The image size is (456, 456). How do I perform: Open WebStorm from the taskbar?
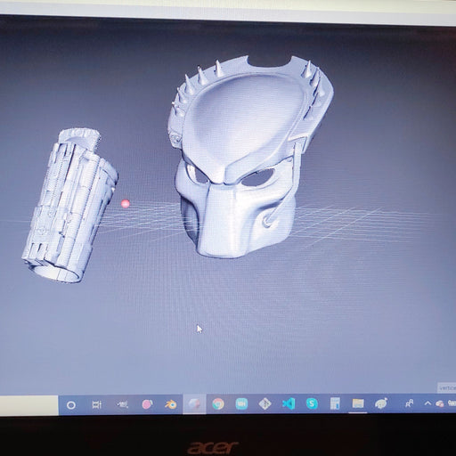coord(241,404)
